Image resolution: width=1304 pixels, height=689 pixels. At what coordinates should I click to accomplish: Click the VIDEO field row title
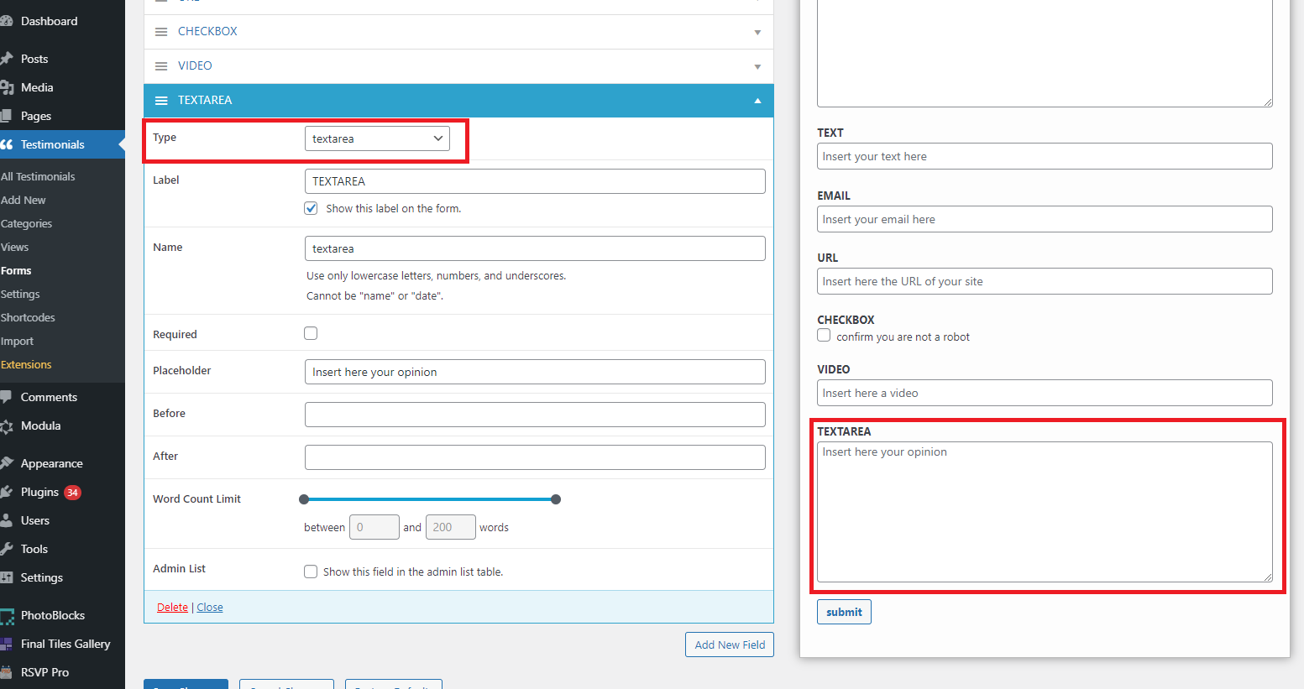click(195, 65)
